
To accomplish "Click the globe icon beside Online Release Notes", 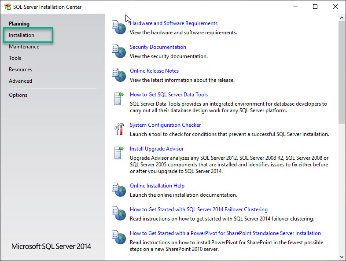I will point(119,75).
